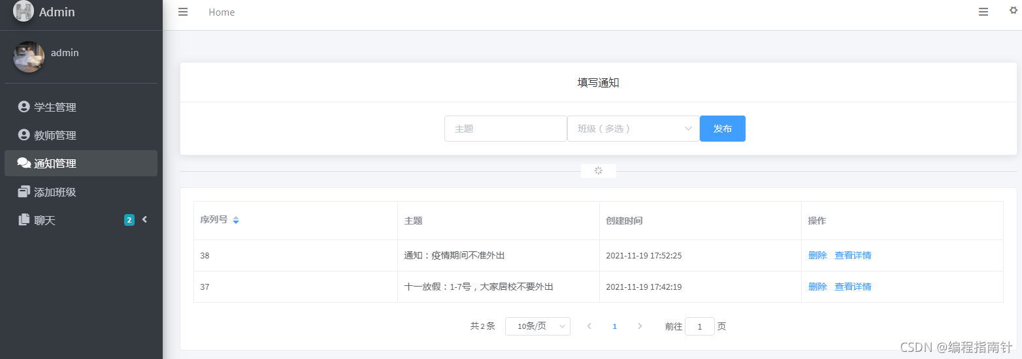1022x359 pixels.
Task: Open the 聊天 menu item
Action: pyautogui.click(x=81, y=220)
